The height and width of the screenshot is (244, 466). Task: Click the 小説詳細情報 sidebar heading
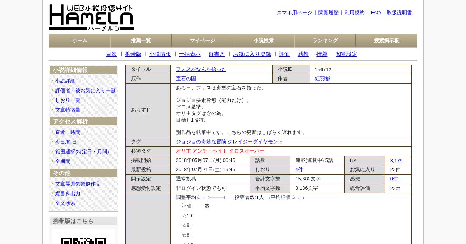[x=83, y=70]
